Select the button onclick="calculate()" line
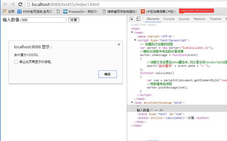The height and width of the screenshot is (141, 227). 173,118
